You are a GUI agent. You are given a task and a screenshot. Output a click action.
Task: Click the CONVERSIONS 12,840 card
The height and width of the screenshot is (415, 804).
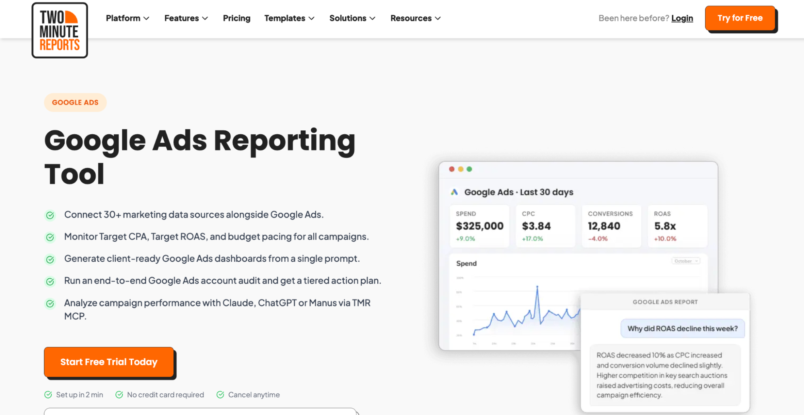click(611, 226)
